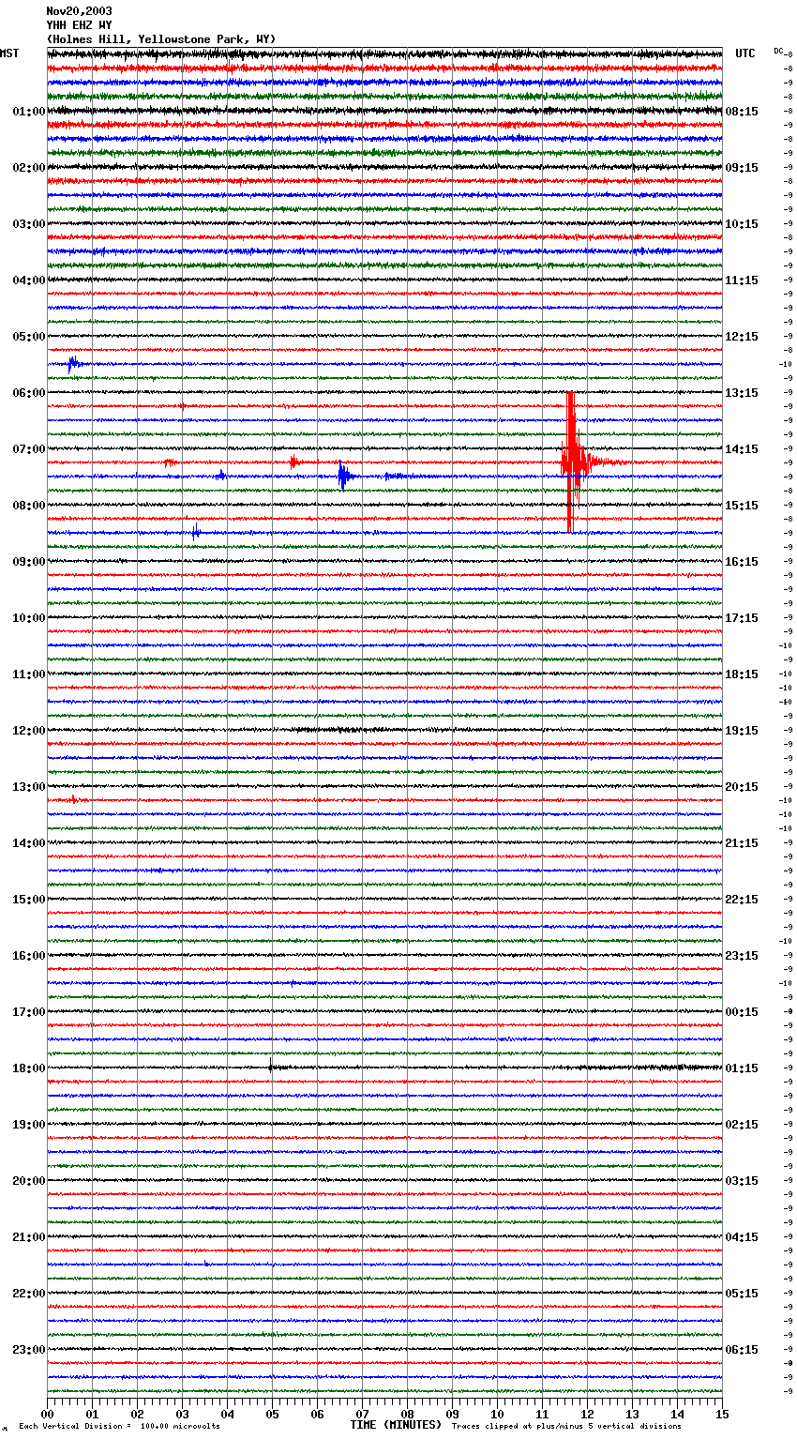
Task: Click the large clipped red seismic event
Action: (572, 462)
